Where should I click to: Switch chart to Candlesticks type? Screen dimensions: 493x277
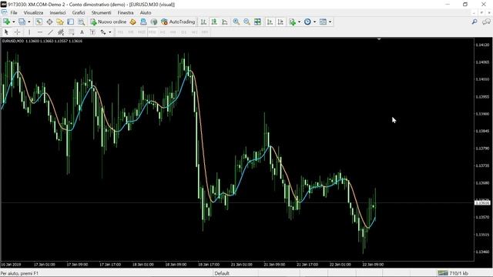pyautogui.click(x=214, y=22)
